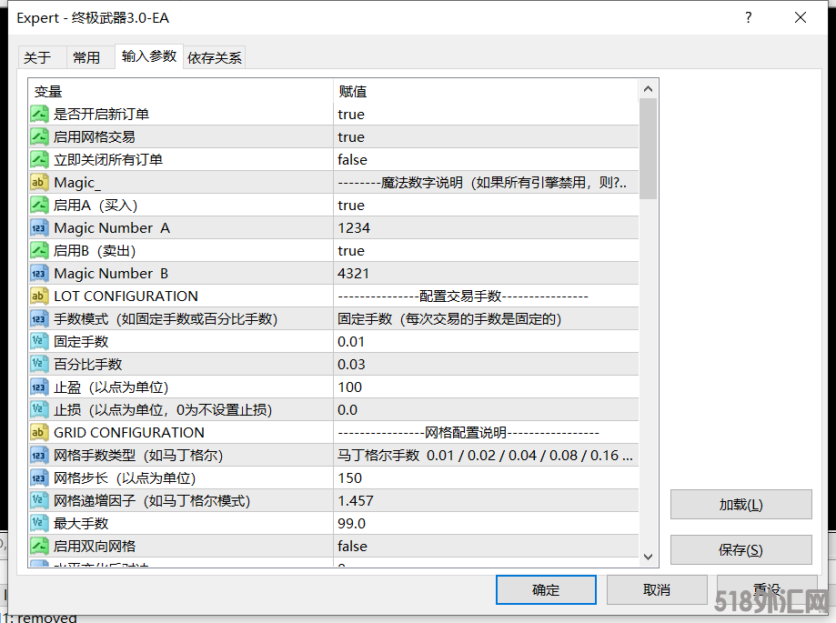Click the string icon next to Magic_
The height and width of the screenshot is (623, 836).
click(39, 183)
